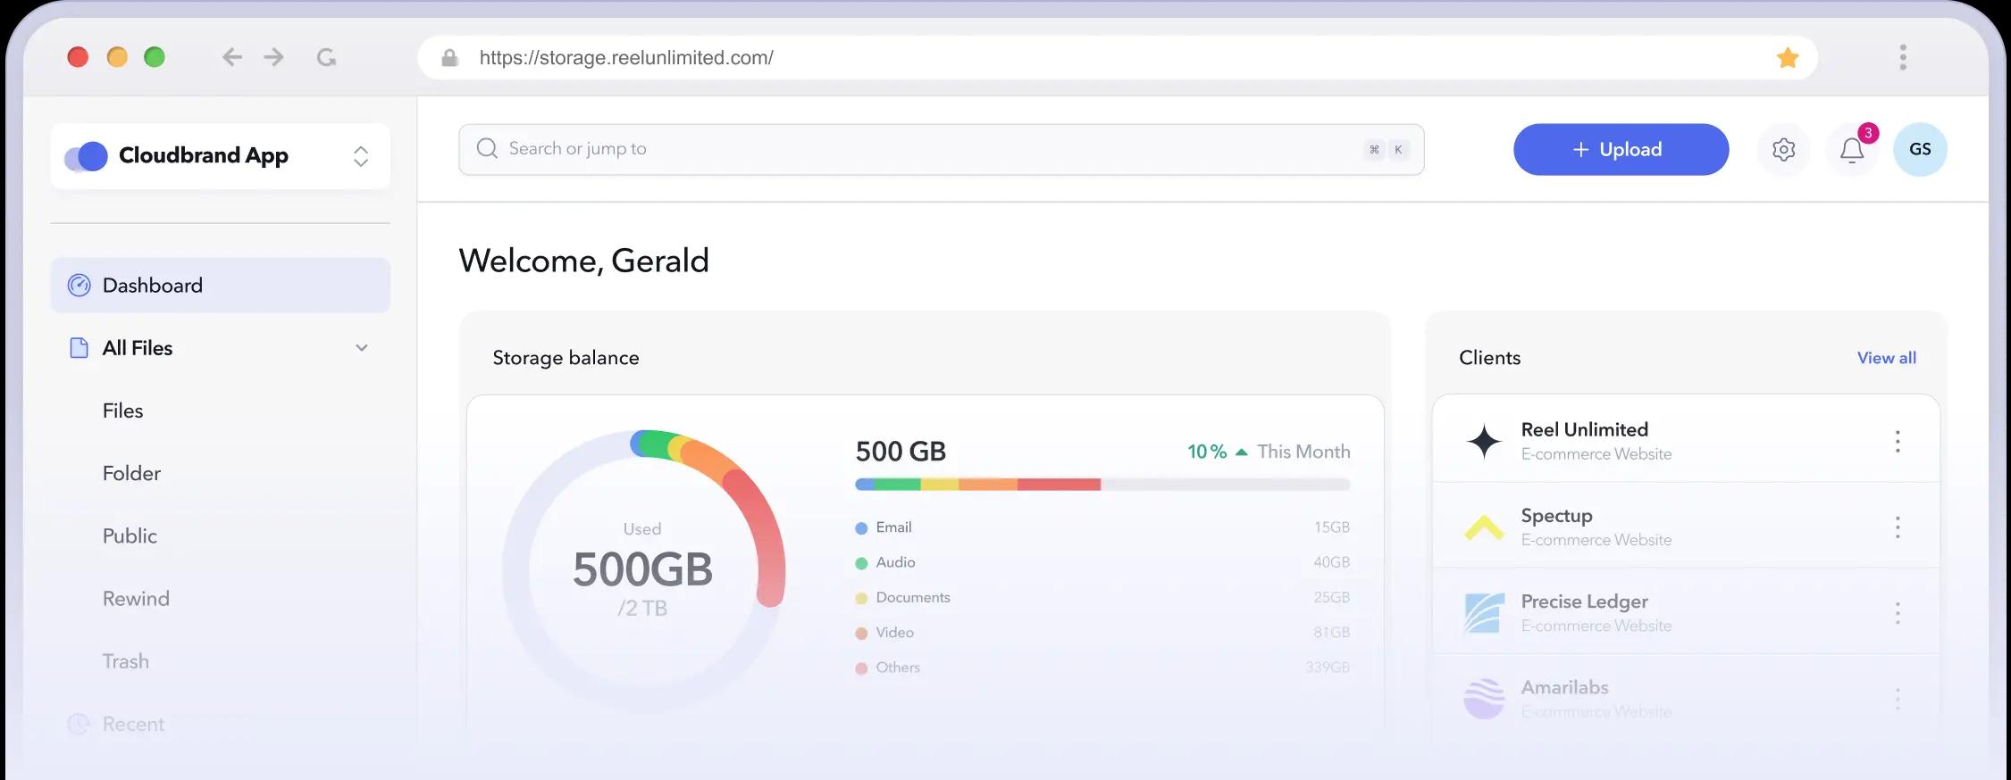Open Public in the sidebar
The height and width of the screenshot is (780, 2011).
coord(130,535)
